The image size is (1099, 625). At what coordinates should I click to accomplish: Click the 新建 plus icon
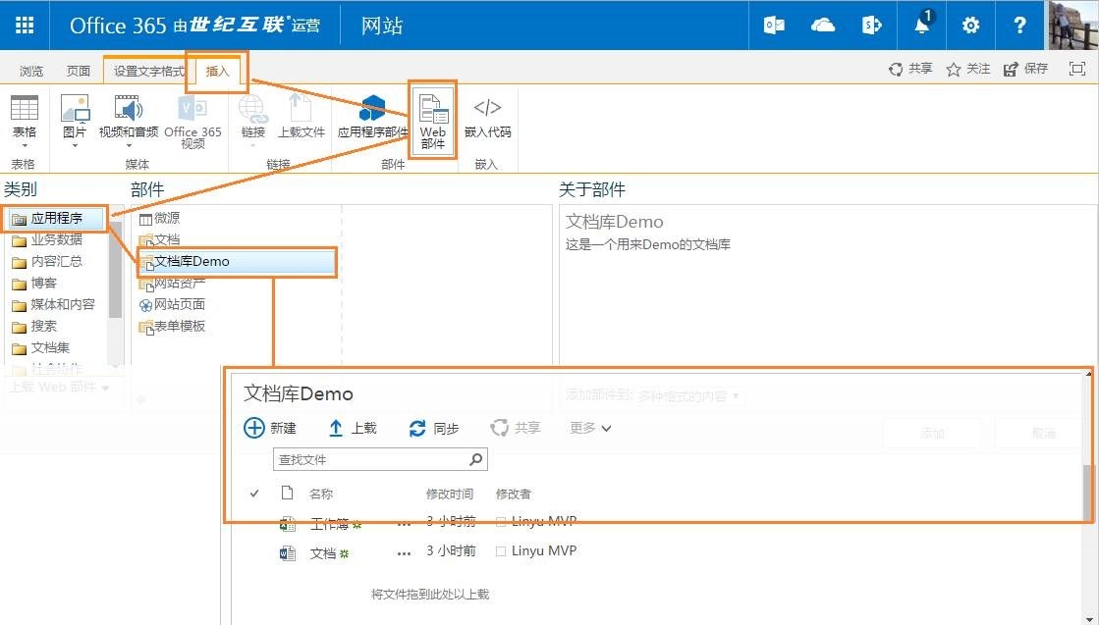[x=253, y=428]
